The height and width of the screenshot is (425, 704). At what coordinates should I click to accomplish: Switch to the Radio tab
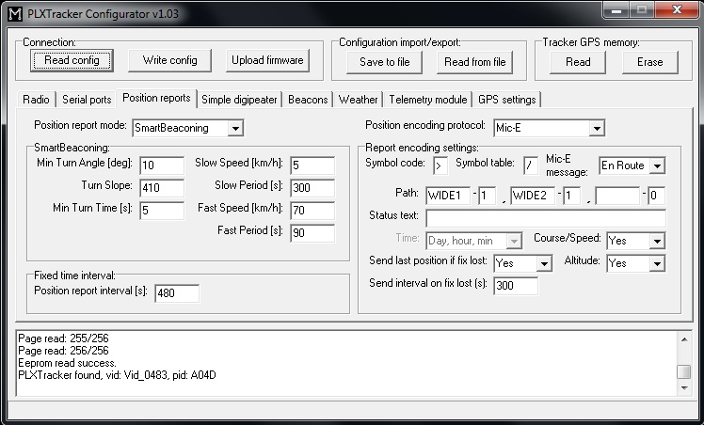36,100
